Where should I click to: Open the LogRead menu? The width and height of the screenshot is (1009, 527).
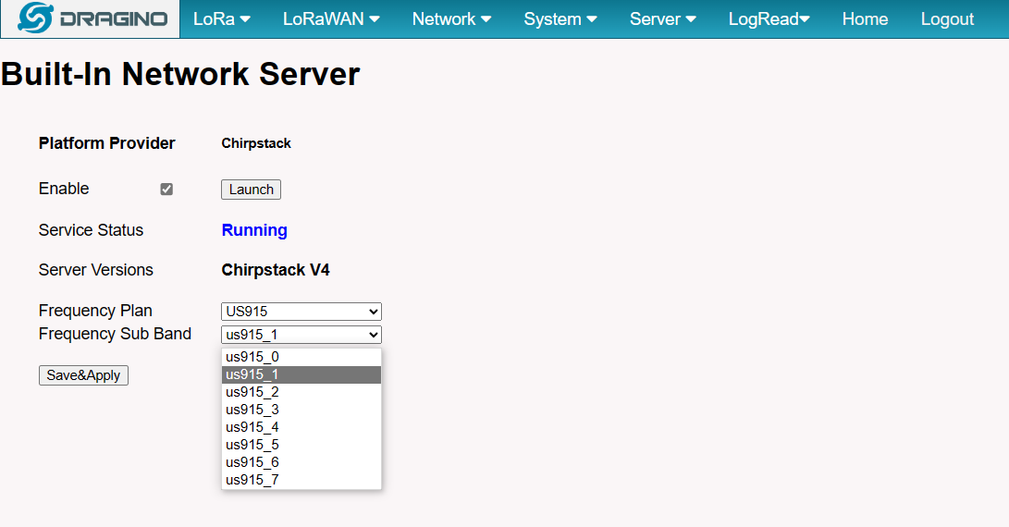coord(769,19)
